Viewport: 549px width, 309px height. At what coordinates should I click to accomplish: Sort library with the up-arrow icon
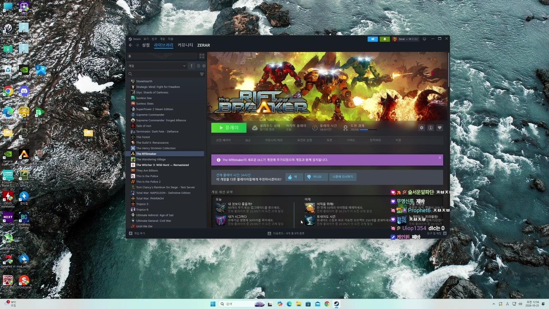coord(192,66)
